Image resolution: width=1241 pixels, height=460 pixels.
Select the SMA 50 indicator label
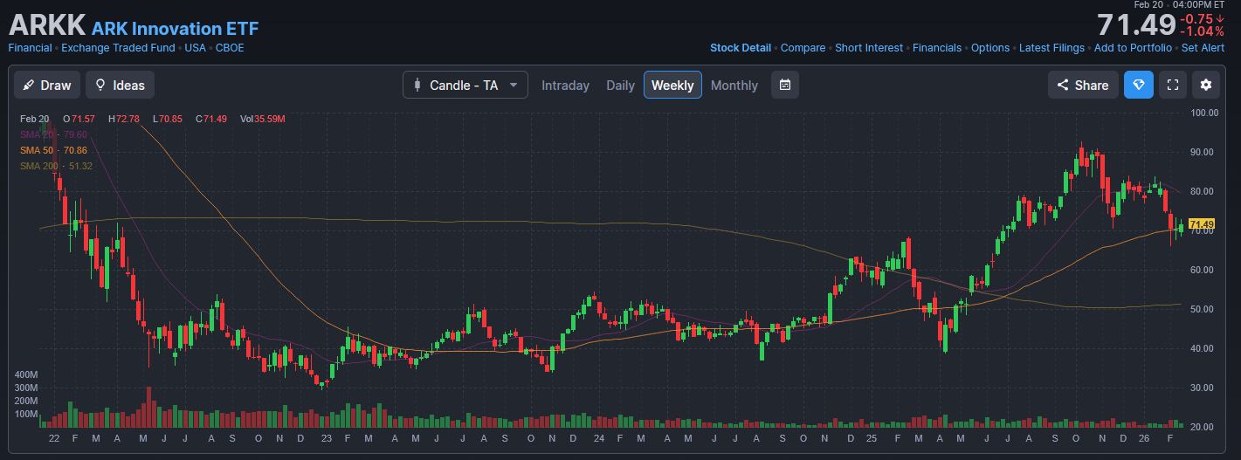pyautogui.click(x=53, y=150)
